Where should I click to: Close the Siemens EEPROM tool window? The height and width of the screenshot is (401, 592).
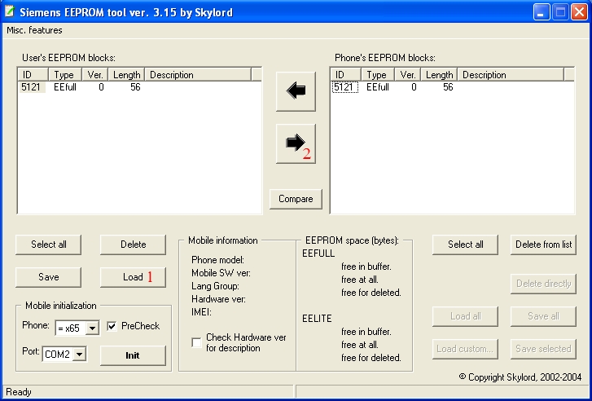(x=579, y=12)
